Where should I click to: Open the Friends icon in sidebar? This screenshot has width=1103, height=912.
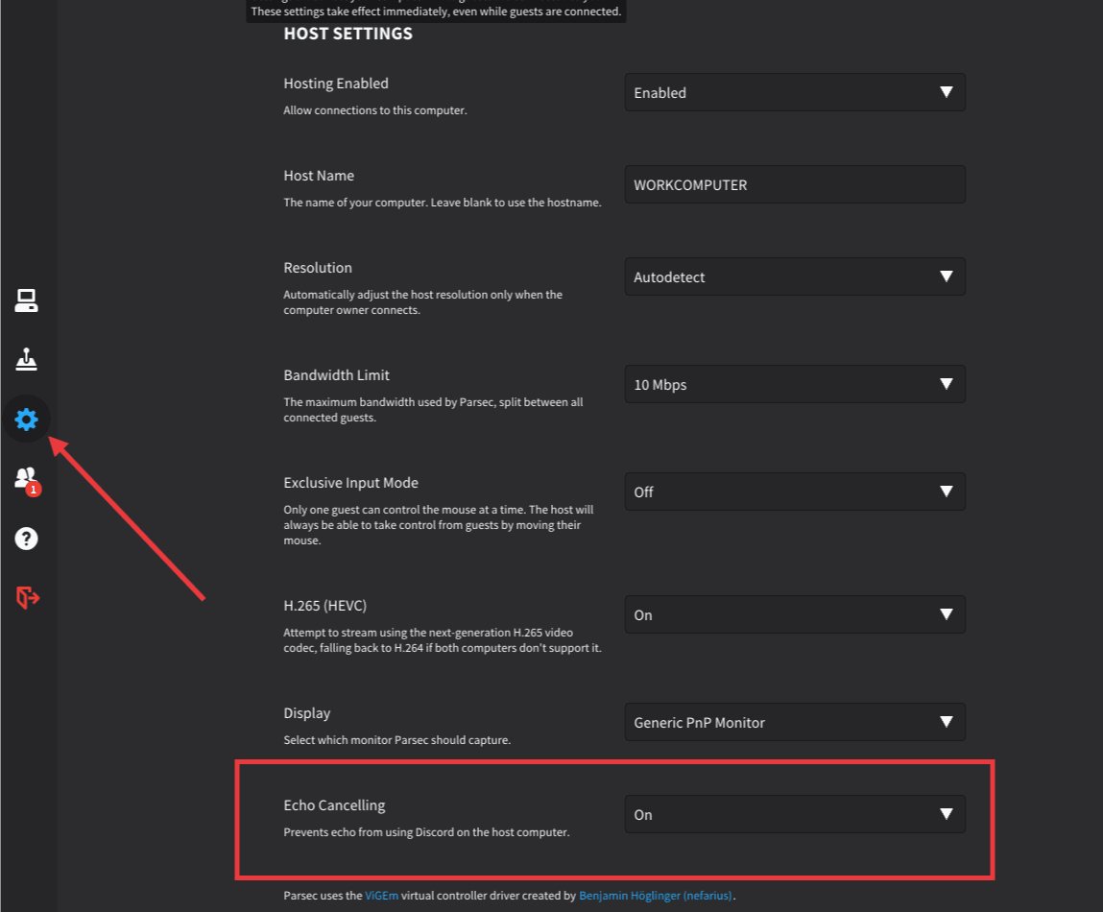pos(25,477)
